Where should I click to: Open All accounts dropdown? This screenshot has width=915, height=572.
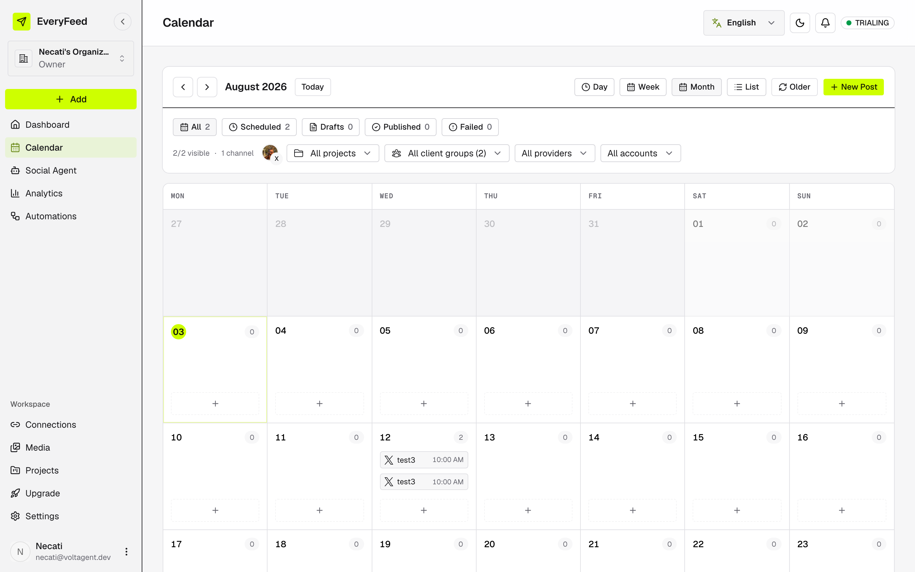pyautogui.click(x=640, y=153)
